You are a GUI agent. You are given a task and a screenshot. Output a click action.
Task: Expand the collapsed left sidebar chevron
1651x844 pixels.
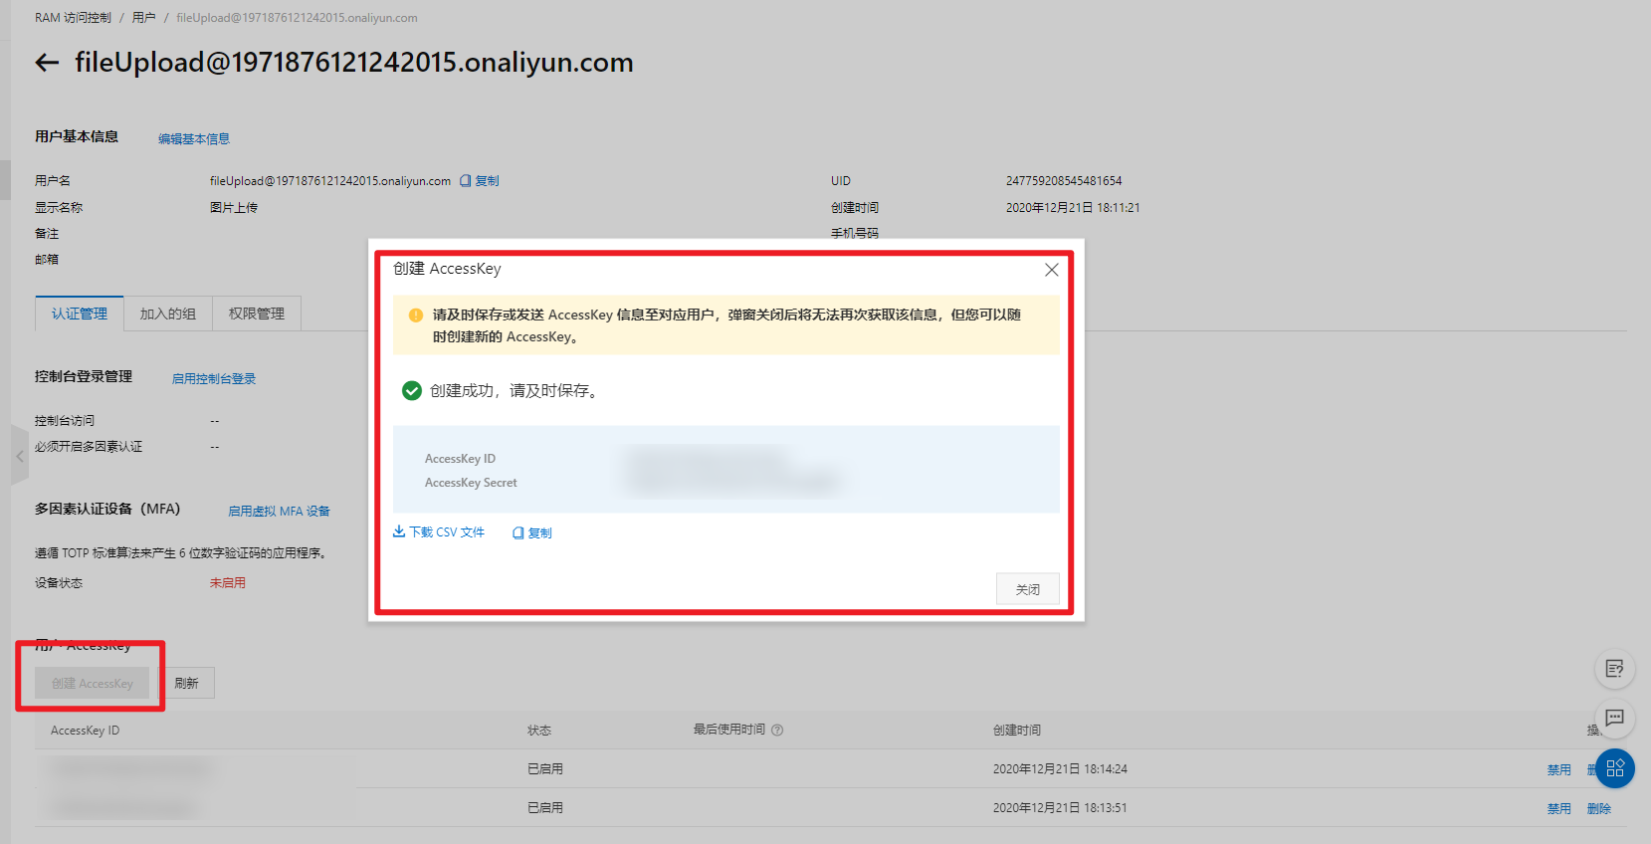tap(19, 456)
